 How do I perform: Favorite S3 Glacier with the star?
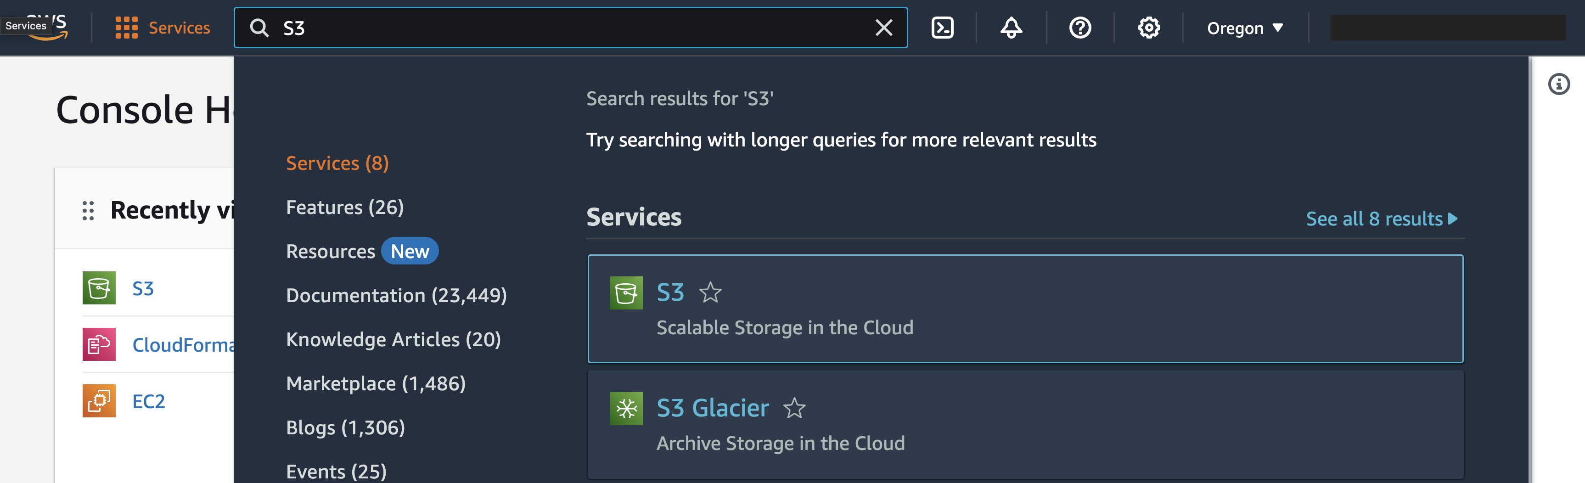coord(794,408)
